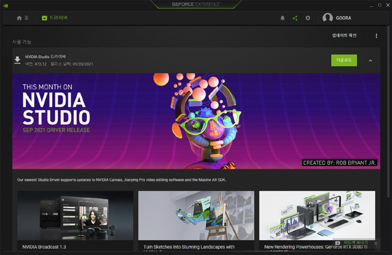Open settings via the gear icon

(307, 18)
